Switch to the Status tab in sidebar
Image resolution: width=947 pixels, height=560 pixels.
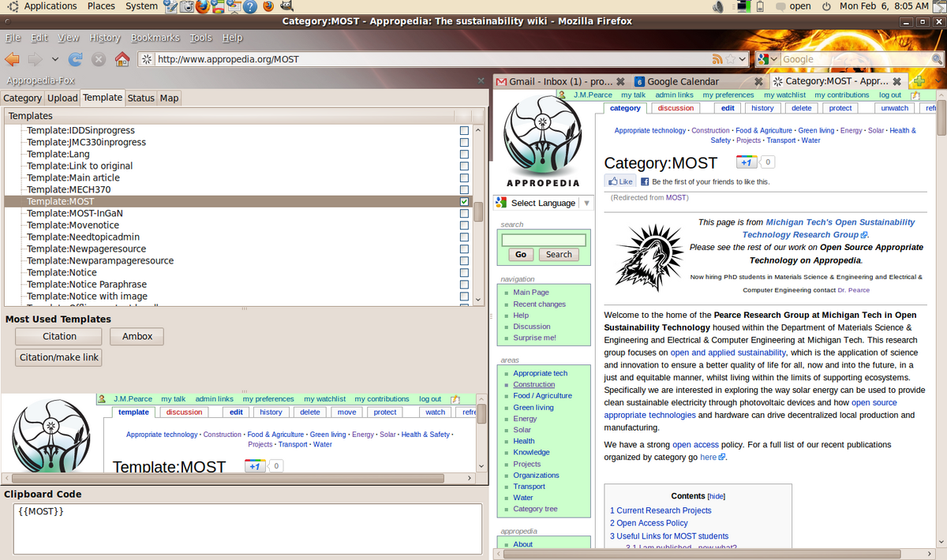pos(141,98)
